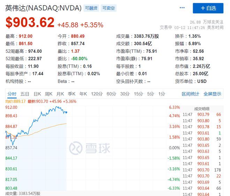The width and height of the screenshot is (230, 196).
Task: Click the trade row with volume 178
Action: 202,170
